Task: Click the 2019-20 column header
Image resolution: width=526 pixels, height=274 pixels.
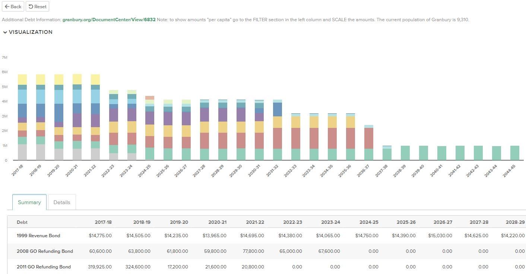Action: (179, 222)
